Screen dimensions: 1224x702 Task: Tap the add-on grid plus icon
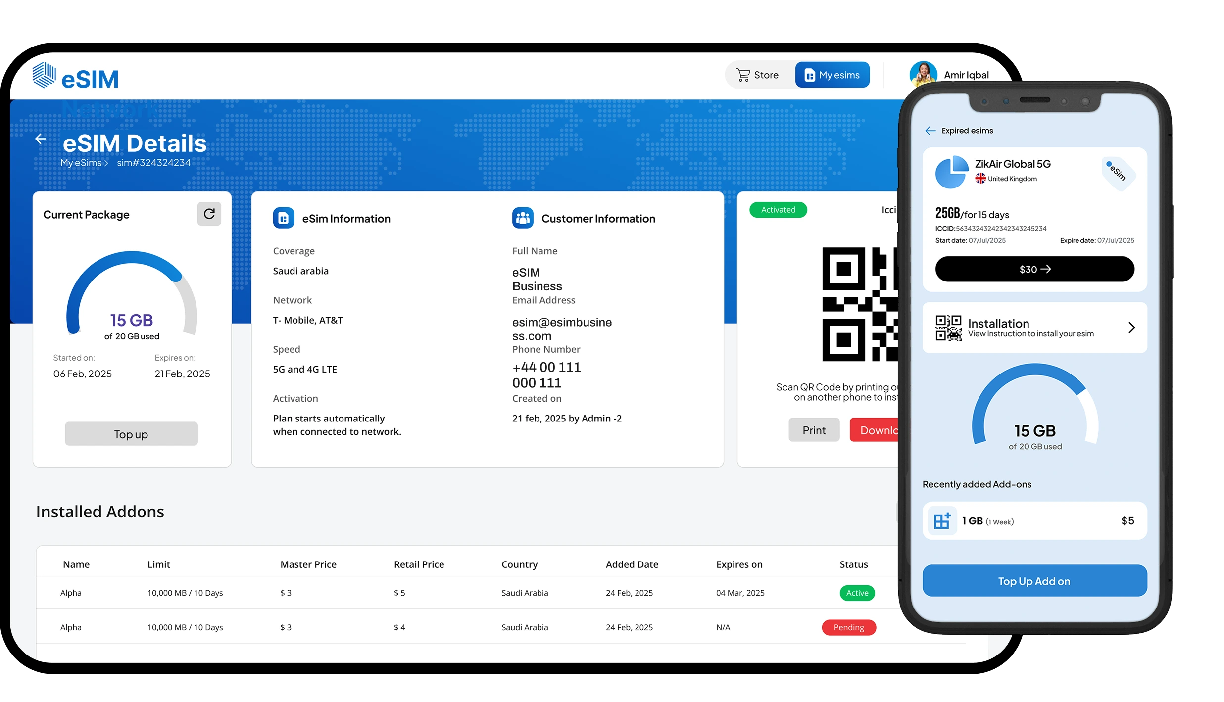[941, 521]
